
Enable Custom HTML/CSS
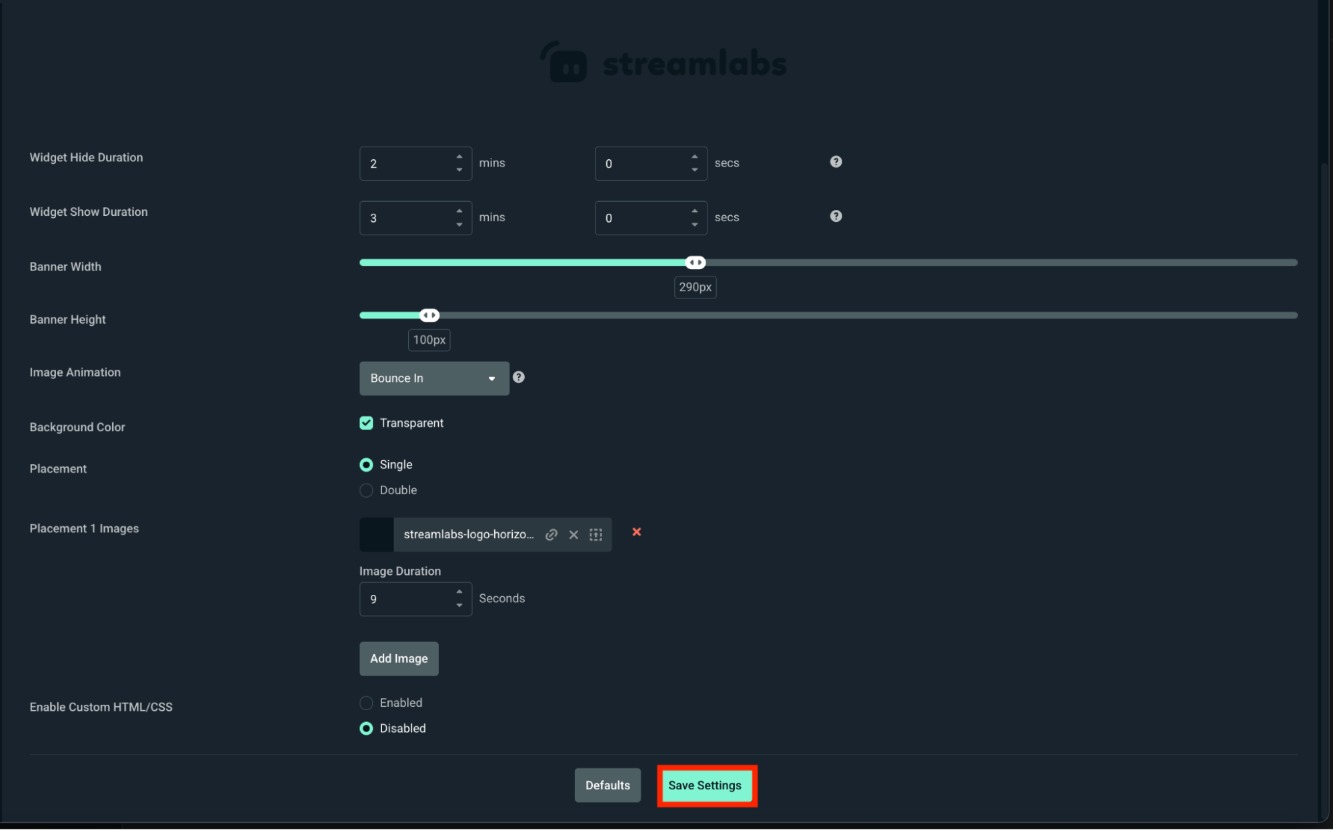point(366,703)
